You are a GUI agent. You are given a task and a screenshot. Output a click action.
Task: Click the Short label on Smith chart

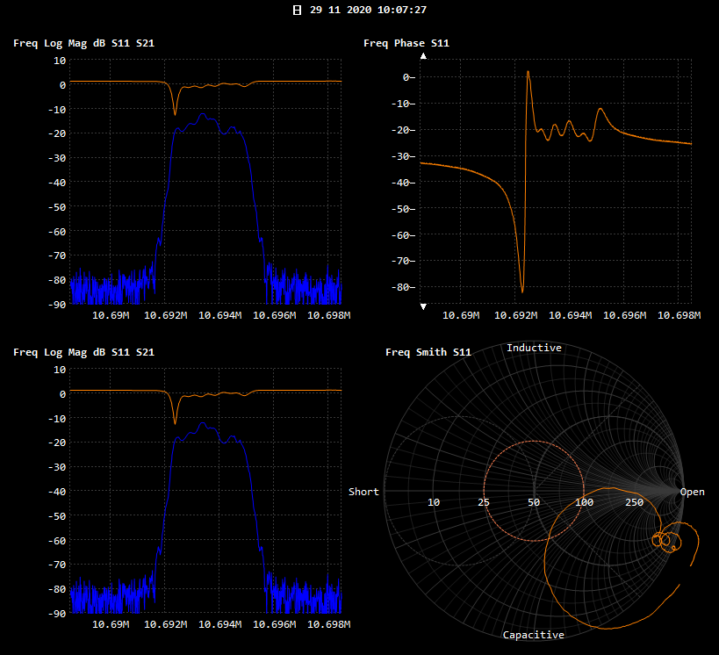point(363,492)
